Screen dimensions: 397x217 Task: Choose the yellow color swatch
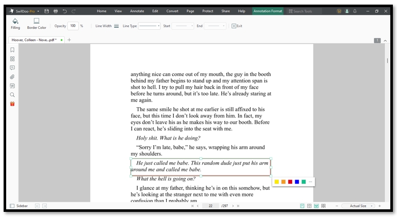[x=277, y=182]
